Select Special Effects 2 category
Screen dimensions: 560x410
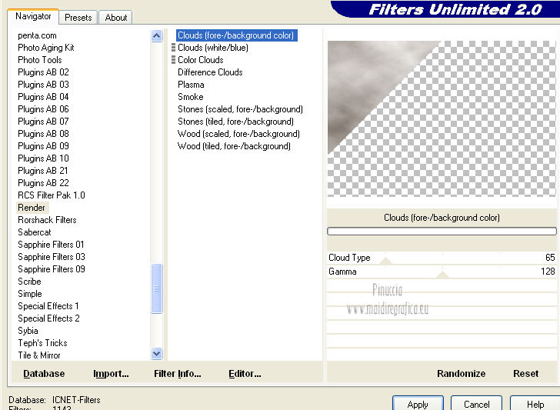click(x=48, y=318)
